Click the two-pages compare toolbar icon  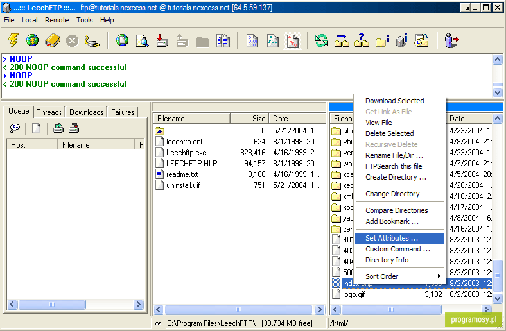(x=223, y=41)
